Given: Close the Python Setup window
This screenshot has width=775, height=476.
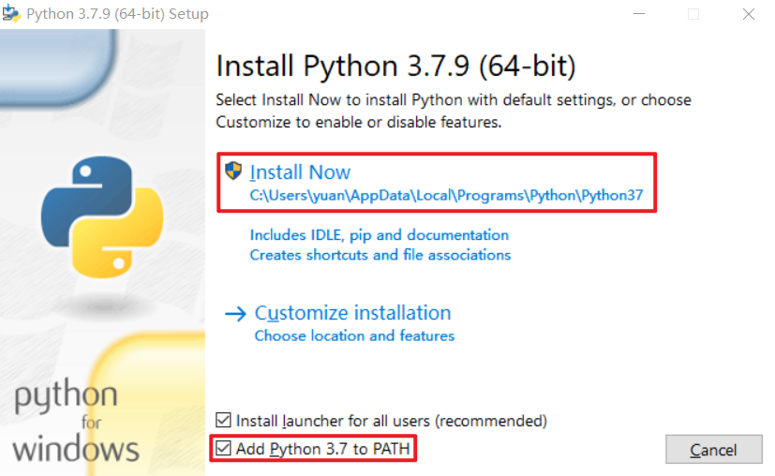Looking at the screenshot, I should coord(749,14).
